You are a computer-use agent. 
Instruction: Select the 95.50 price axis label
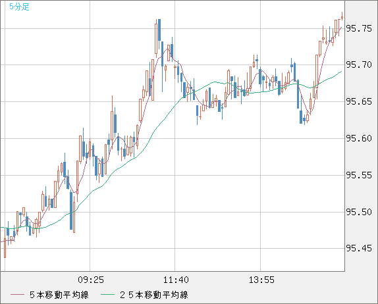[359, 212]
